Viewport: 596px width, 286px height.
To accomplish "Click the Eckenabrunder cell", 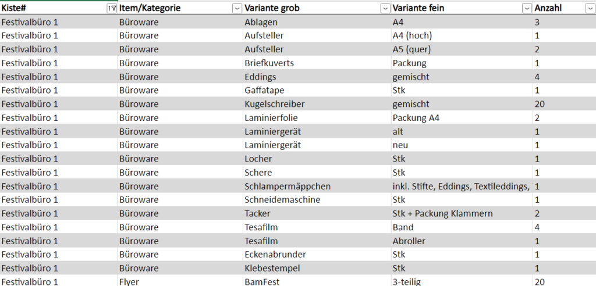I will point(317,255).
